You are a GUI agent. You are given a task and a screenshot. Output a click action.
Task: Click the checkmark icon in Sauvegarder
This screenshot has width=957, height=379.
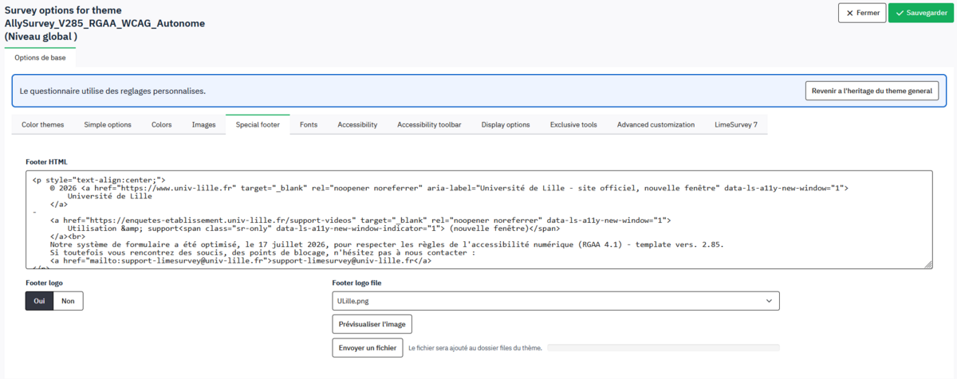(900, 13)
